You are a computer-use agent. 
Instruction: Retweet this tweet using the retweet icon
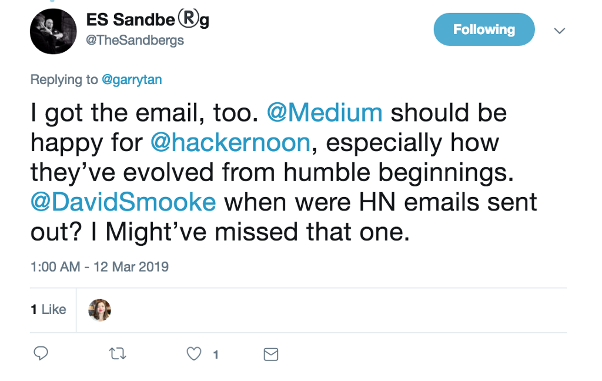(118, 354)
